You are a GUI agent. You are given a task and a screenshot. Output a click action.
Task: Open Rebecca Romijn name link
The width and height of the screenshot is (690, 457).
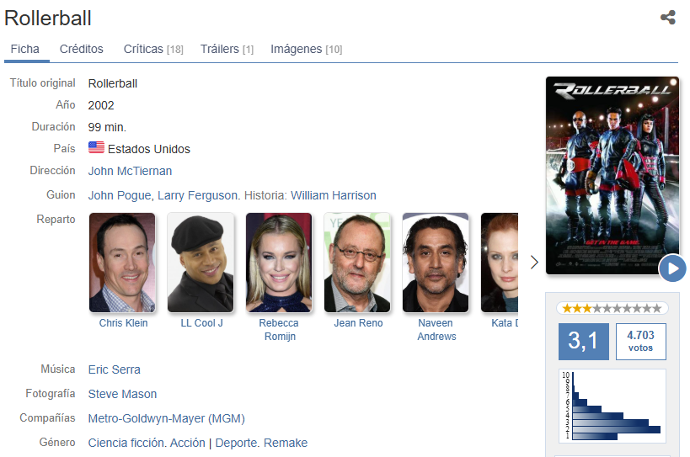(279, 330)
